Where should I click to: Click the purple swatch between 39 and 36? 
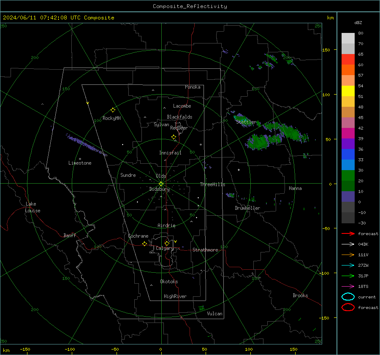tap(348, 144)
